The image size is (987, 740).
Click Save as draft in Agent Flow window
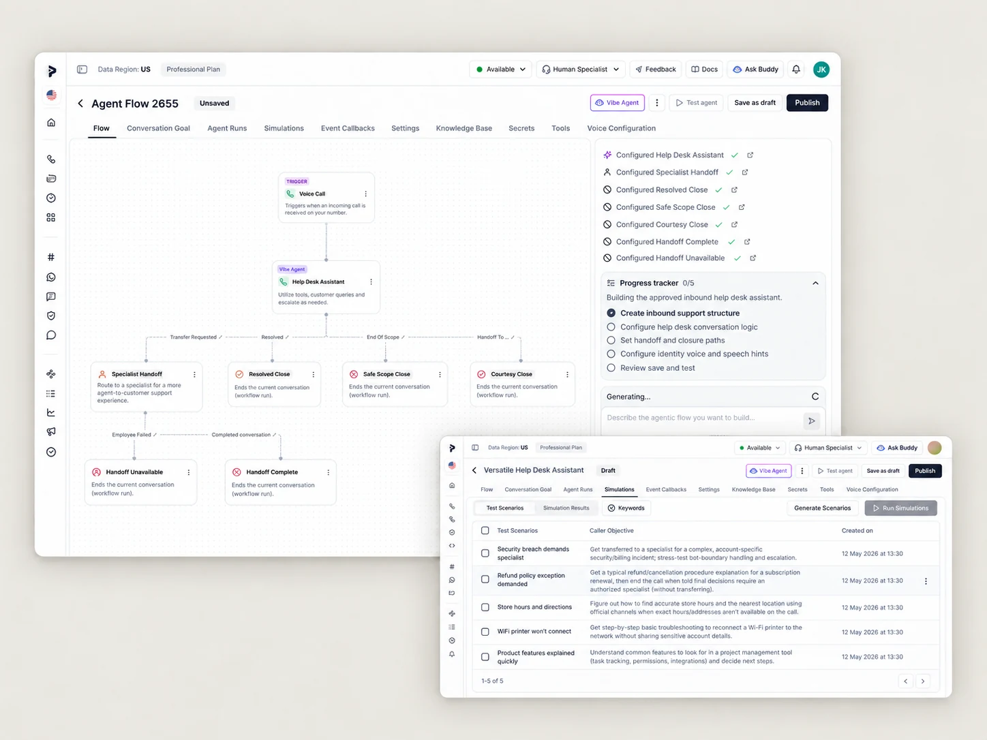click(755, 103)
